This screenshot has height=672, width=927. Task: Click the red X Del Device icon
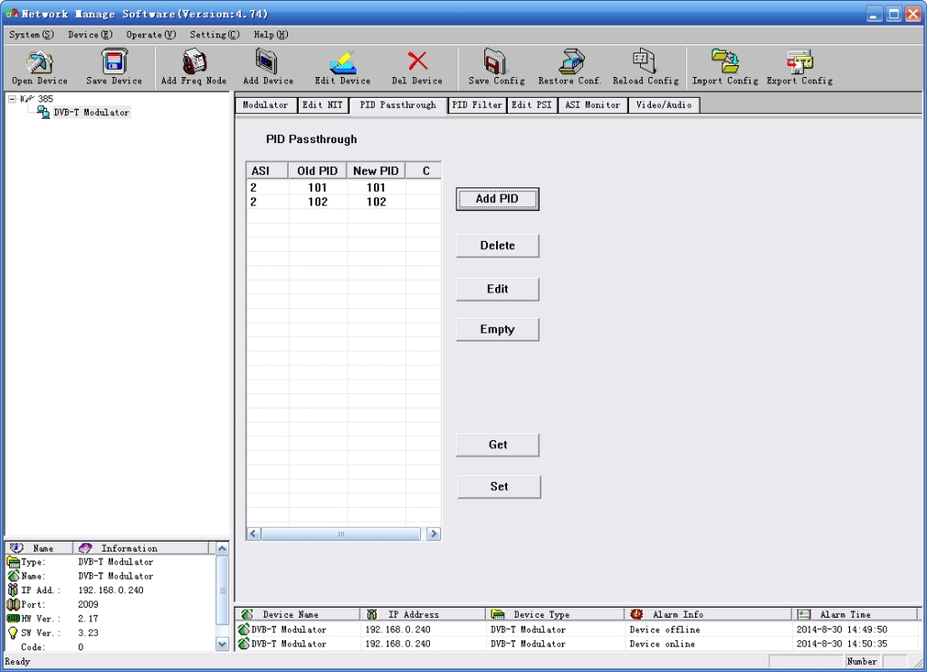[x=417, y=61]
